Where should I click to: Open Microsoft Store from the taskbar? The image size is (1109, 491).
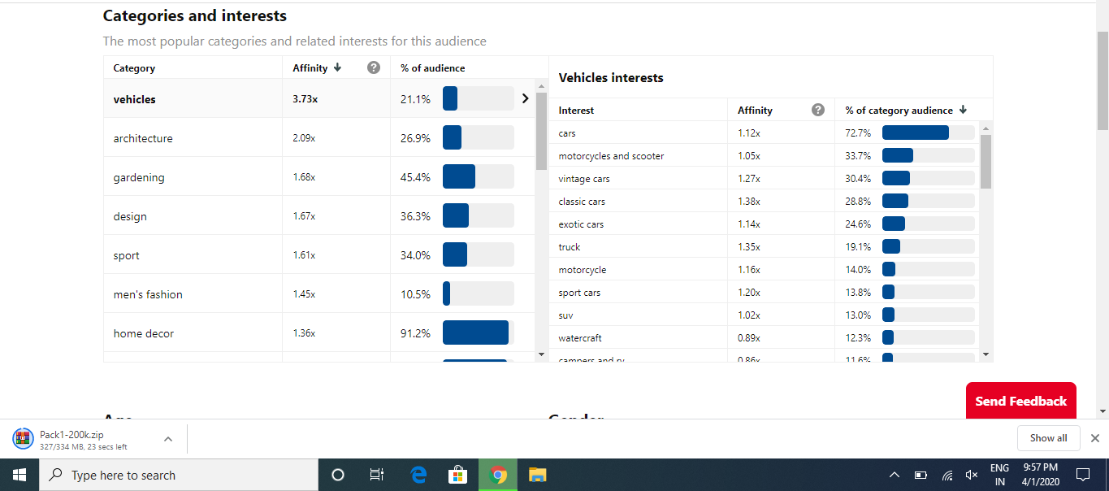click(x=458, y=475)
